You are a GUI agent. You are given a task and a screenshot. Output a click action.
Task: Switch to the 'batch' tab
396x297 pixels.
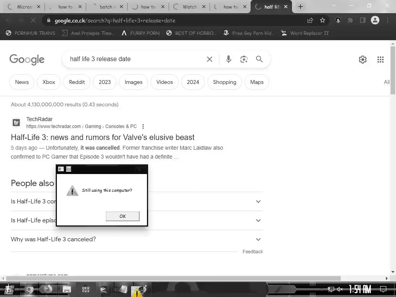click(106, 7)
